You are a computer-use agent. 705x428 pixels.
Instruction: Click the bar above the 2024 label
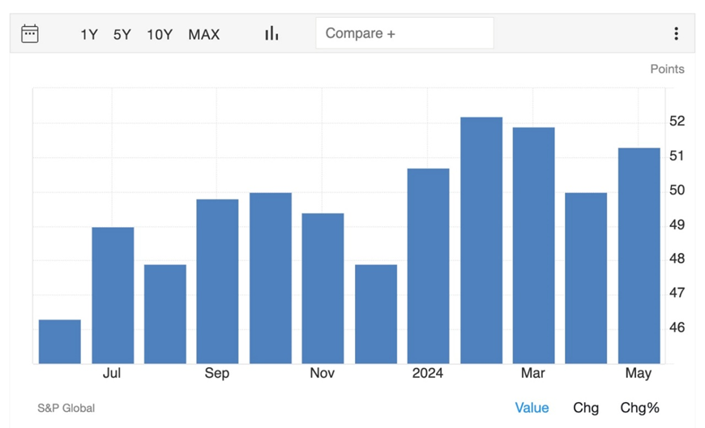(428, 266)
